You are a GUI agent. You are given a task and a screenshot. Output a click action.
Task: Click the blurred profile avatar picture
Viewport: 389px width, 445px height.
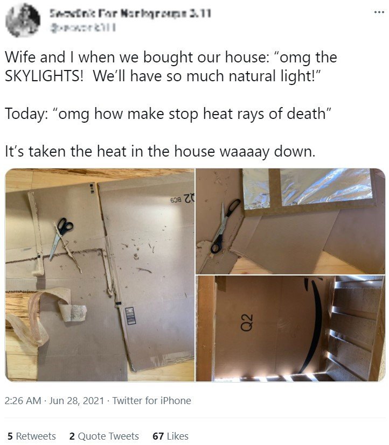point(23,20)
